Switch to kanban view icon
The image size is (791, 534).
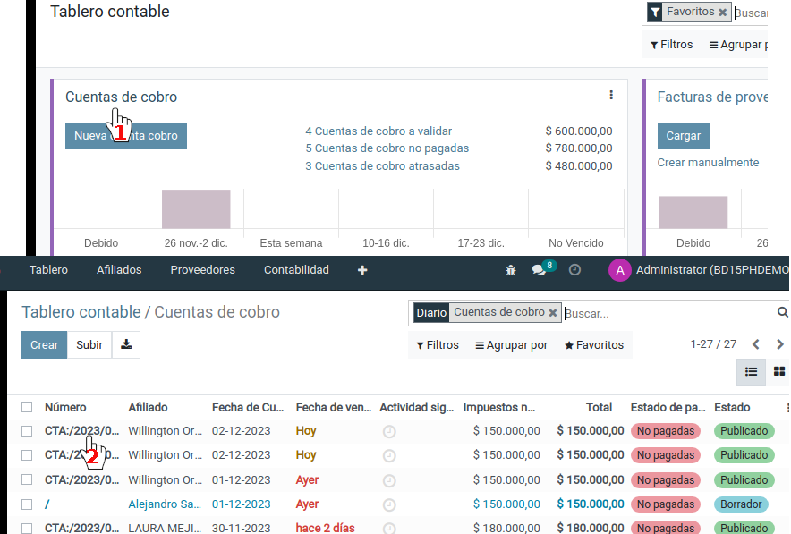[x=779, y=372]
